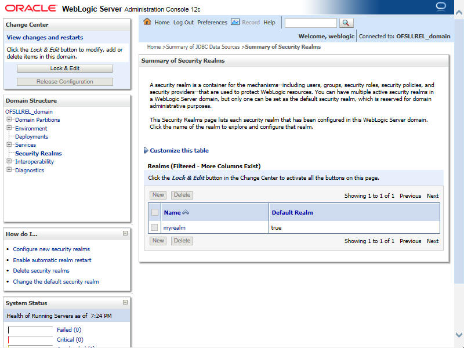
Task: Click the scroll down arrow on right scrollbar
Action: coord(459,335)
